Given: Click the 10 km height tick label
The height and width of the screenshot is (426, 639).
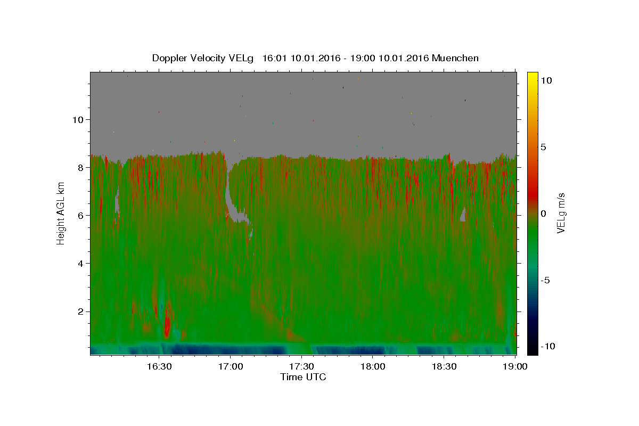Looking at the screenshot, I should pos(79,119).
